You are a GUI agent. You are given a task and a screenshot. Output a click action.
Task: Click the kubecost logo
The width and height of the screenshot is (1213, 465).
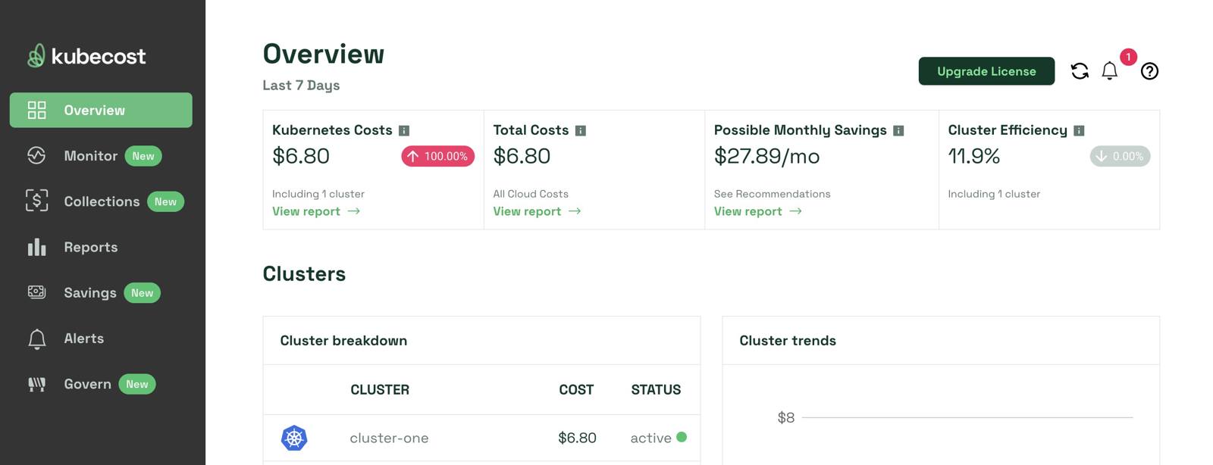click(x=86, y=56)
